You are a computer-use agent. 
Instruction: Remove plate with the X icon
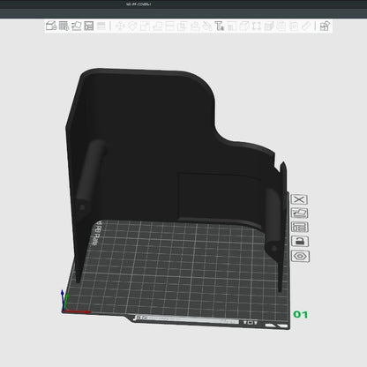point(299,199)
